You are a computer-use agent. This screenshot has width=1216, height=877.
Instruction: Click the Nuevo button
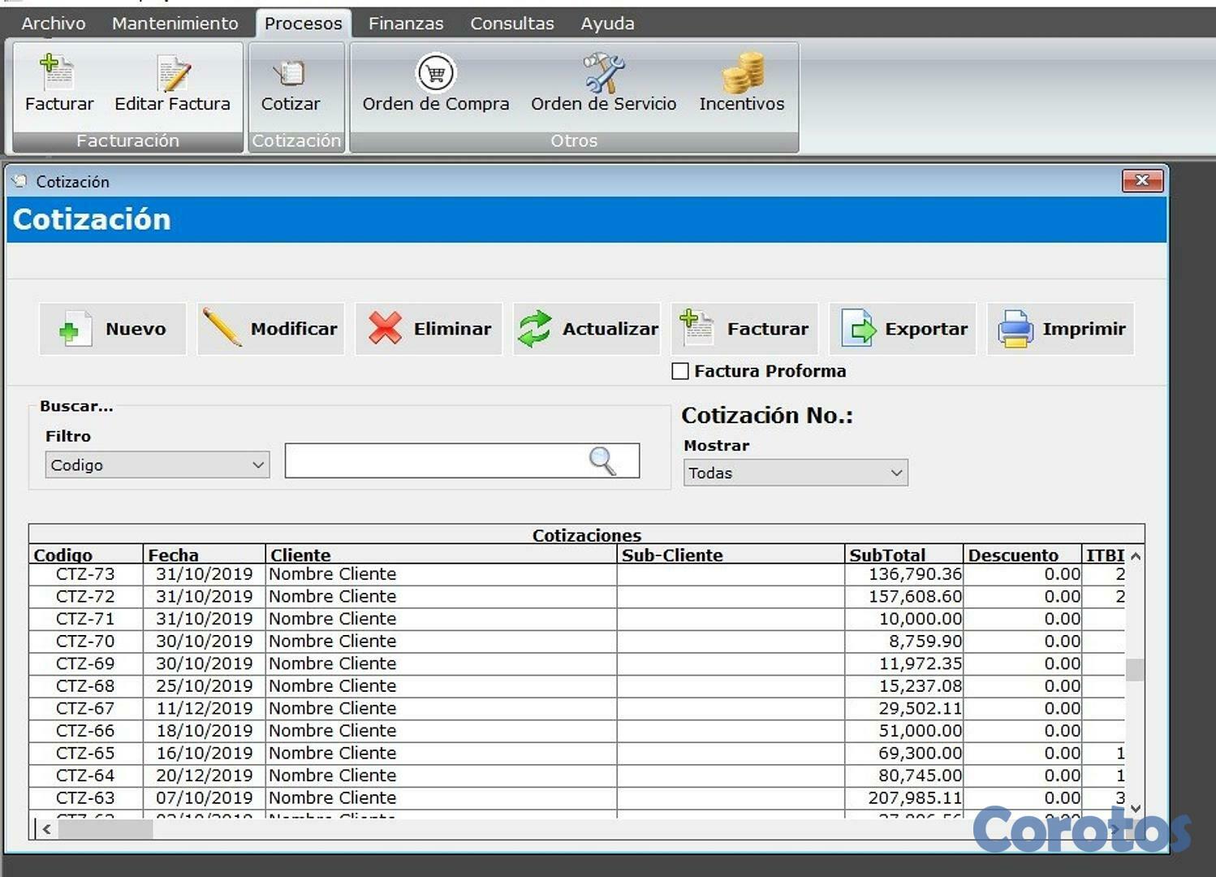point(113,328)
